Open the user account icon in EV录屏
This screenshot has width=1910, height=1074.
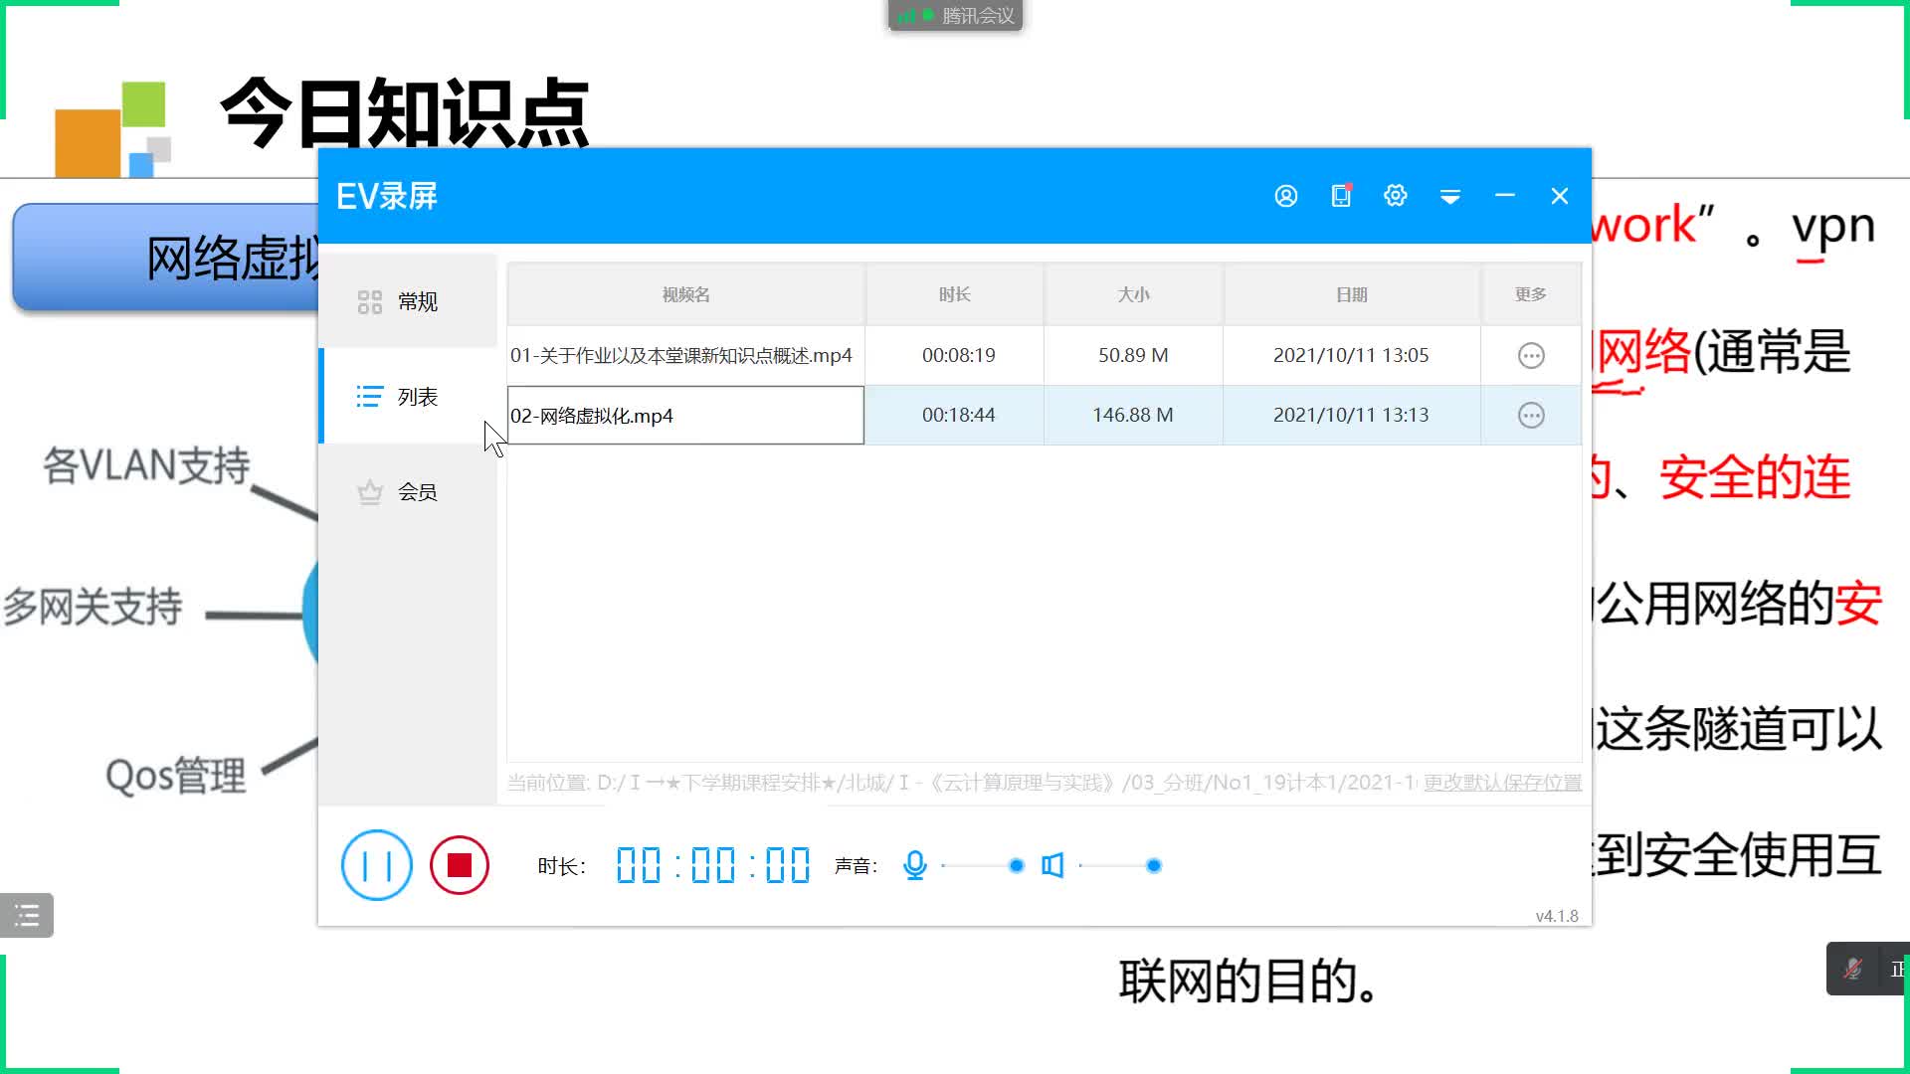click(1286, 196)
